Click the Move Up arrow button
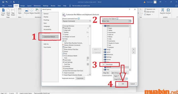This screenshot has width=178, height=94. [134, 50]
